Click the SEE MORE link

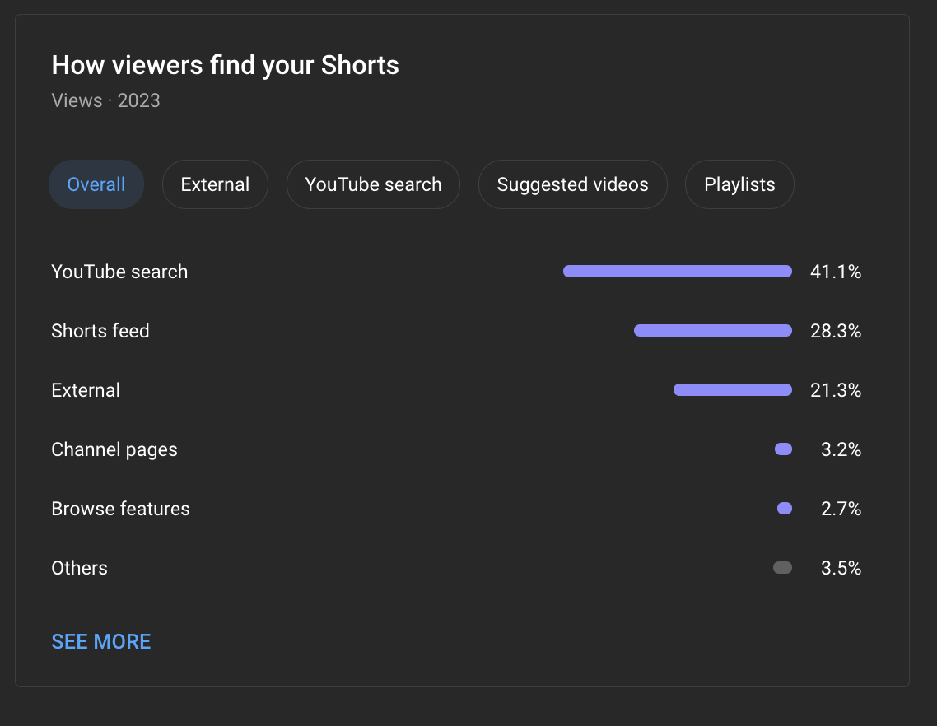pyautogui.click(x=101, y=641)
